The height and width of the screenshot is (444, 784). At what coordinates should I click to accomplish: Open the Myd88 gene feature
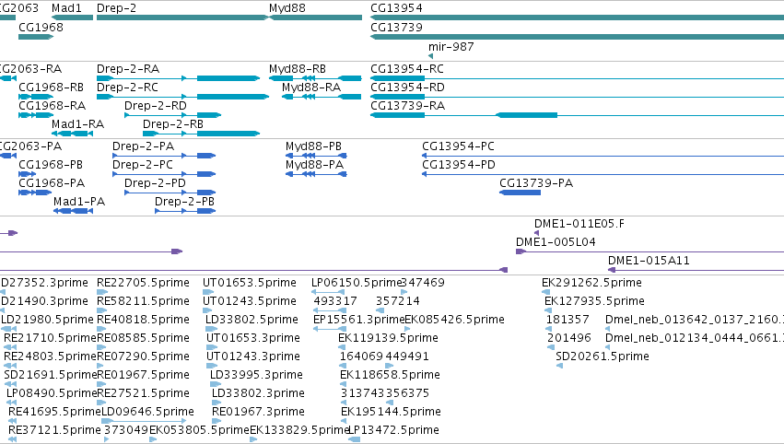point(315,18)
